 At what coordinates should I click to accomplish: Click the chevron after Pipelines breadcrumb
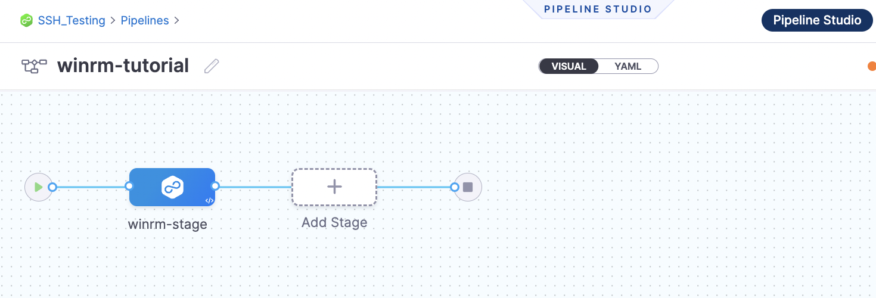point(176,20)
